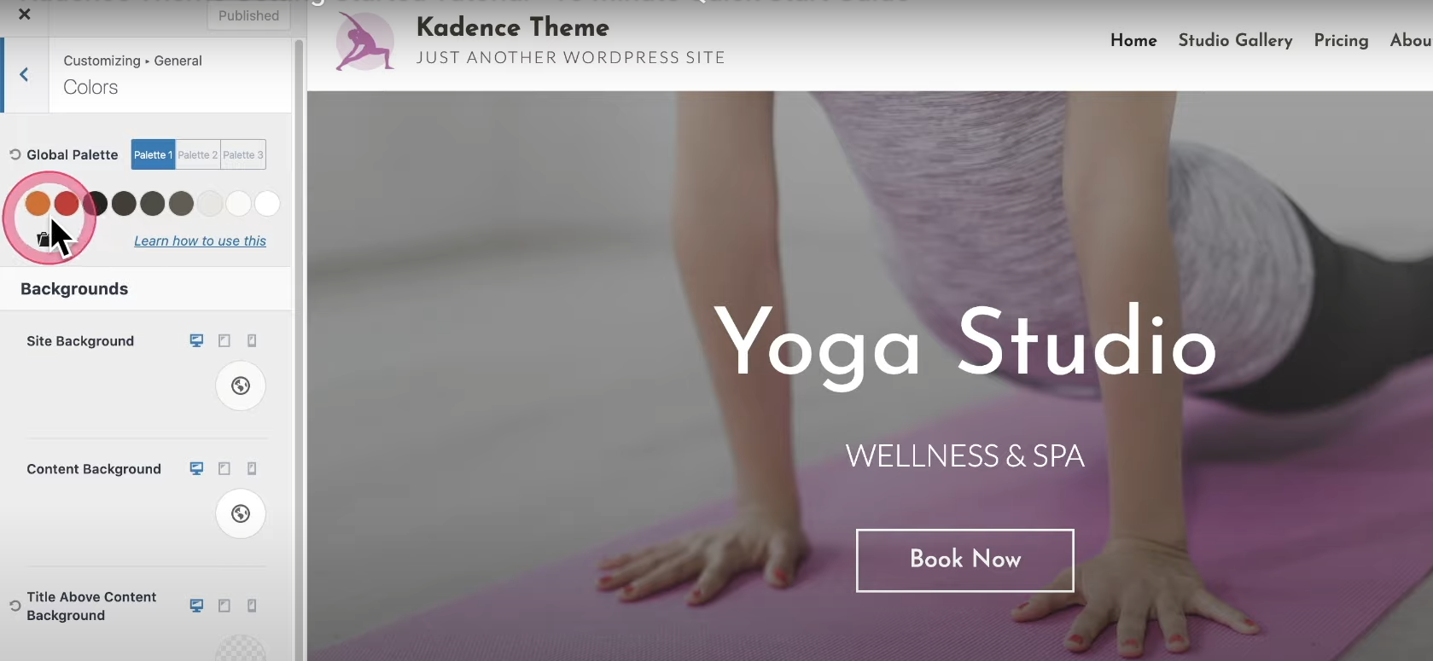Close the customizer with the X icon

tap(25, 14)
